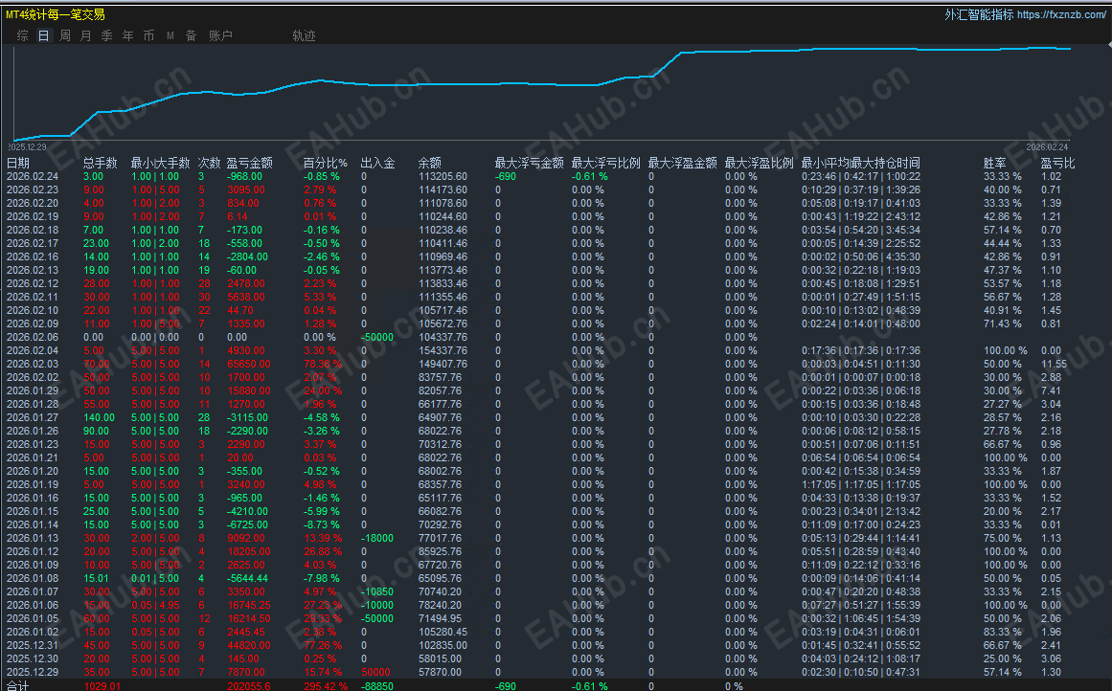The width and height of the screenshot is (1112, 691).
Task: Switch to the 年 yearly tab
Action: [x=127, y=35]
